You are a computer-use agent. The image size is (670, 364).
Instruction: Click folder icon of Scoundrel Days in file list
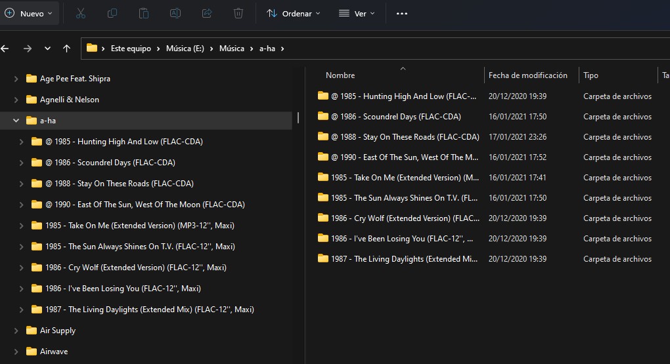(x=323, y=116)
